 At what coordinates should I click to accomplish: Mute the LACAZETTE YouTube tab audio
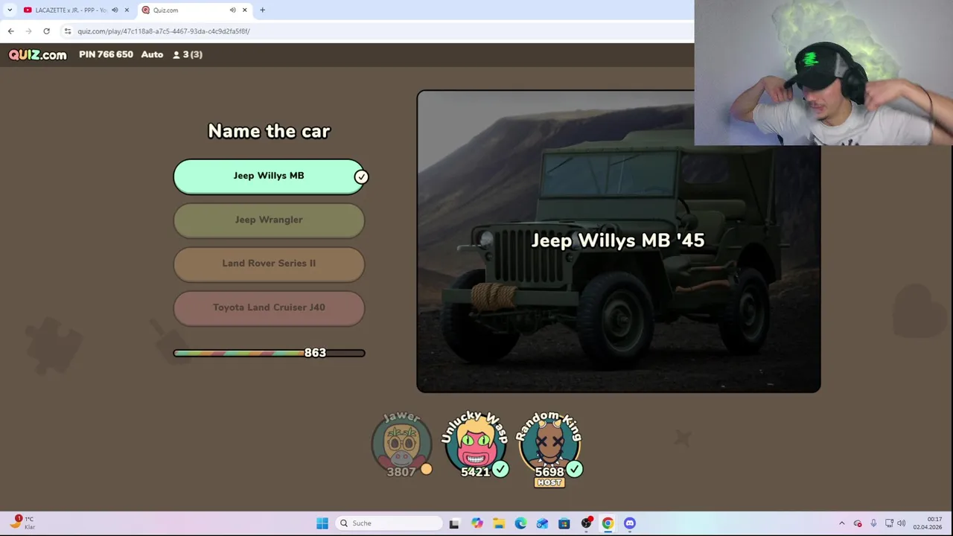115,10
